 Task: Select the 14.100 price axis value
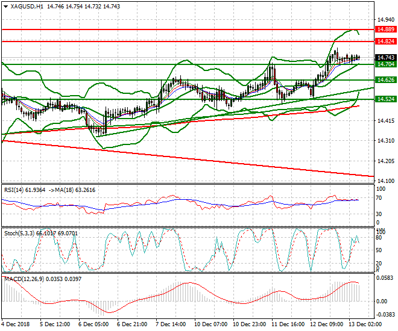tap(386, 181)
